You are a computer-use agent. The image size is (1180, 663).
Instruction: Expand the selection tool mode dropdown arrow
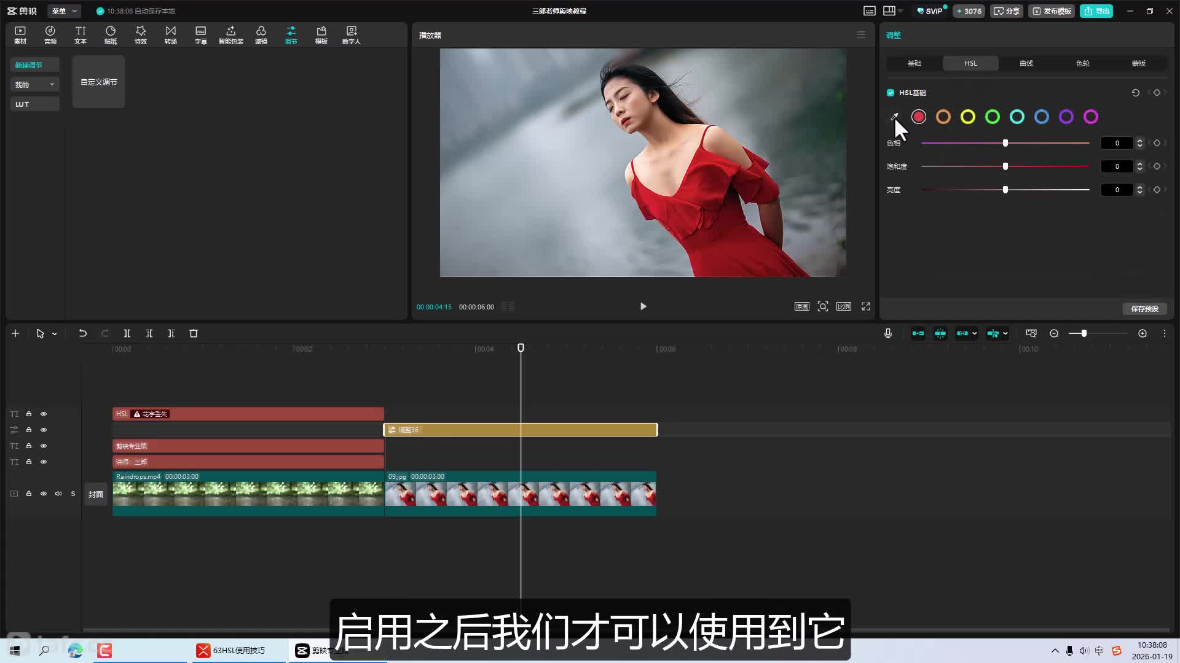tap(55, 334)
